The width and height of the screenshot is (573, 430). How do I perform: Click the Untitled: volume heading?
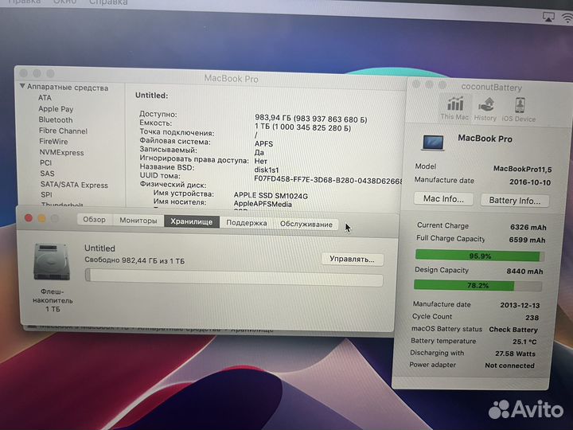152,96
